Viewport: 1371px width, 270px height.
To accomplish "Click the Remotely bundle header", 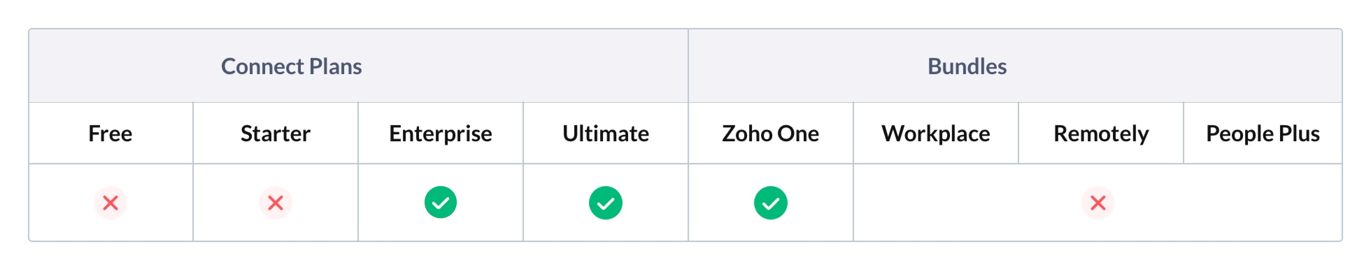I will 1101,134.
